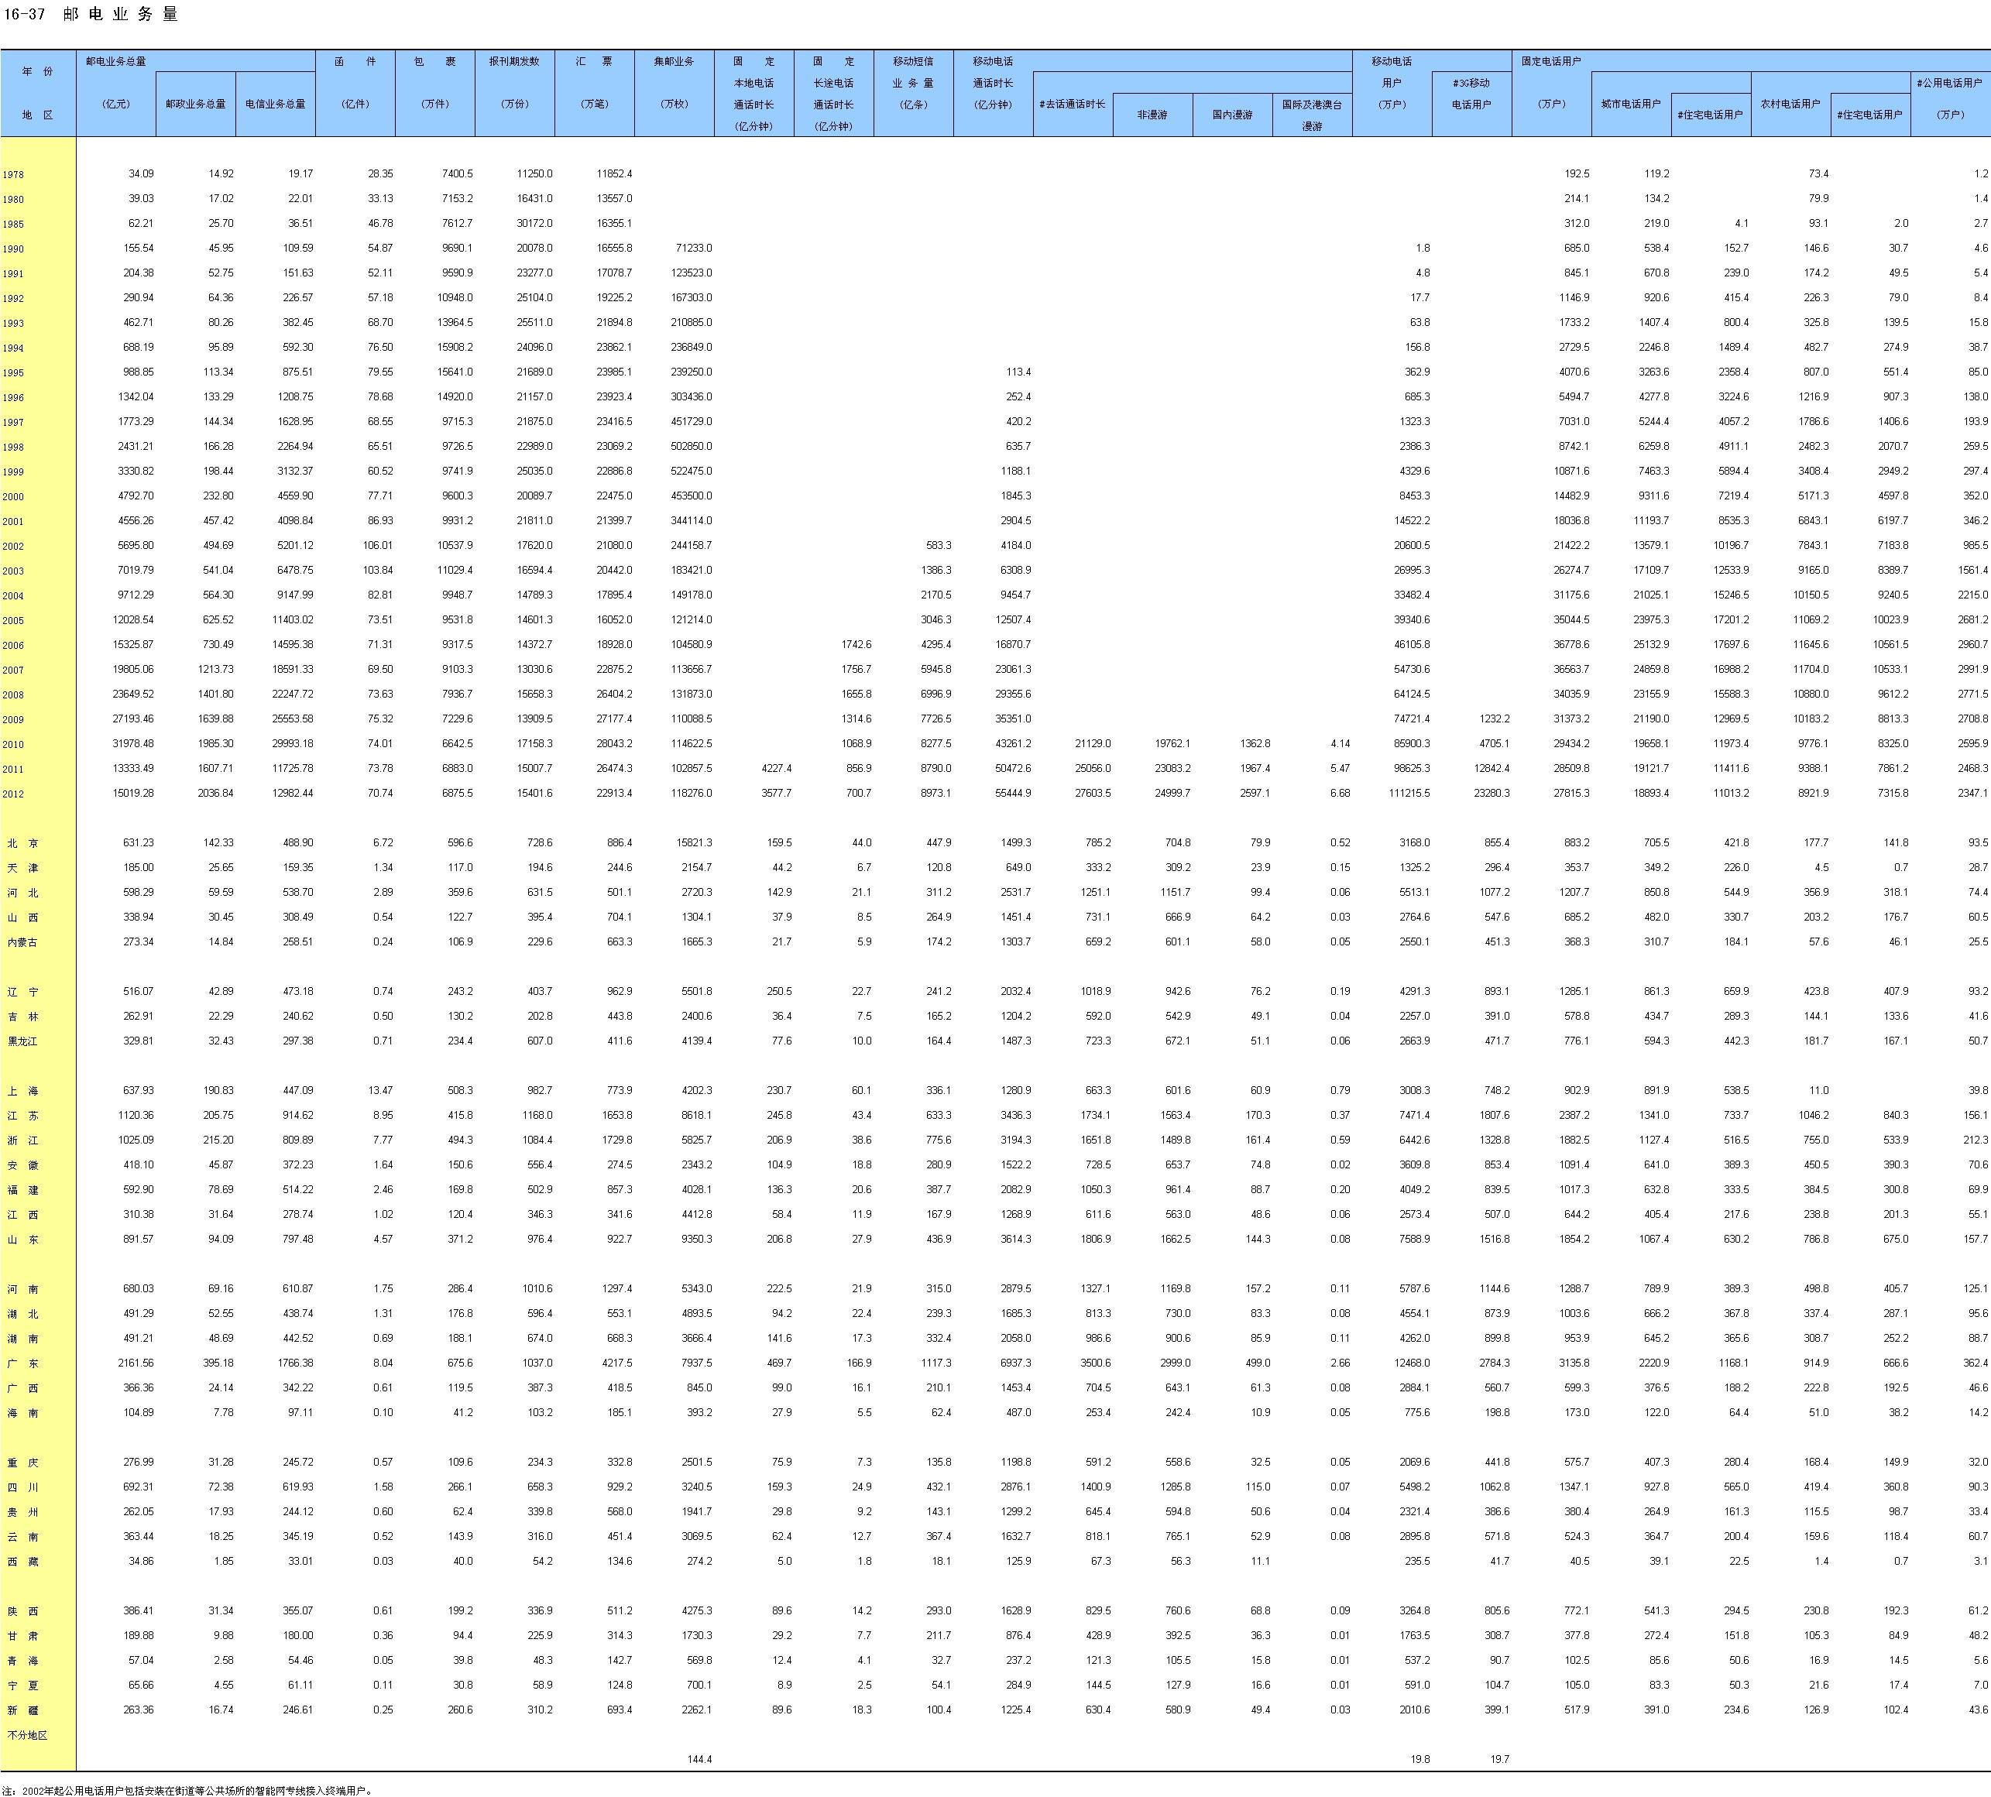
Task: Select the 固定电话用户 header cell
Action: 1550,61
